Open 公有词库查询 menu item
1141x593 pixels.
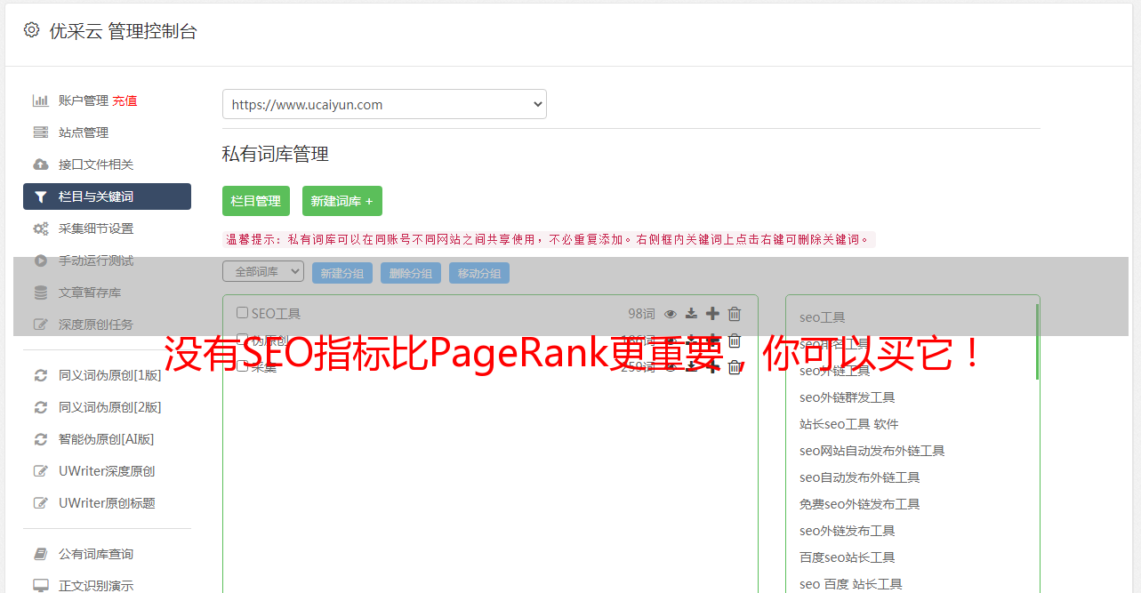point(96,554)
